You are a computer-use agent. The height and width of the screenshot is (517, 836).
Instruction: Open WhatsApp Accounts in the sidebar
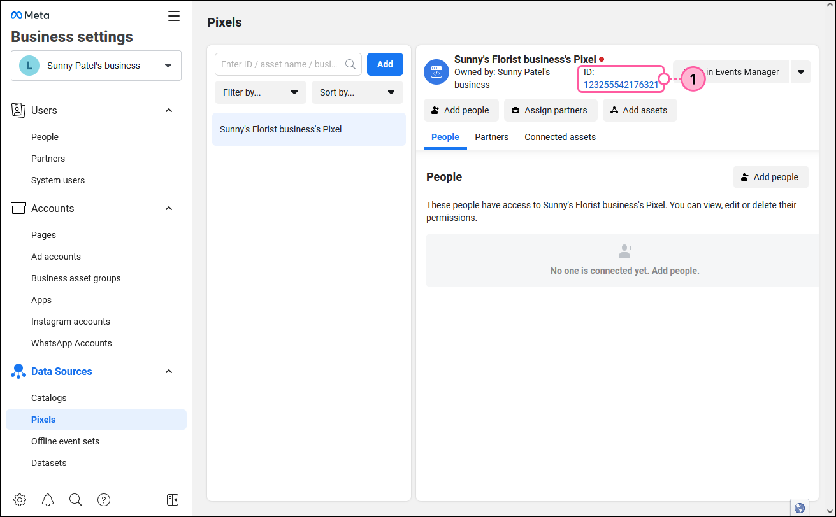71,343
